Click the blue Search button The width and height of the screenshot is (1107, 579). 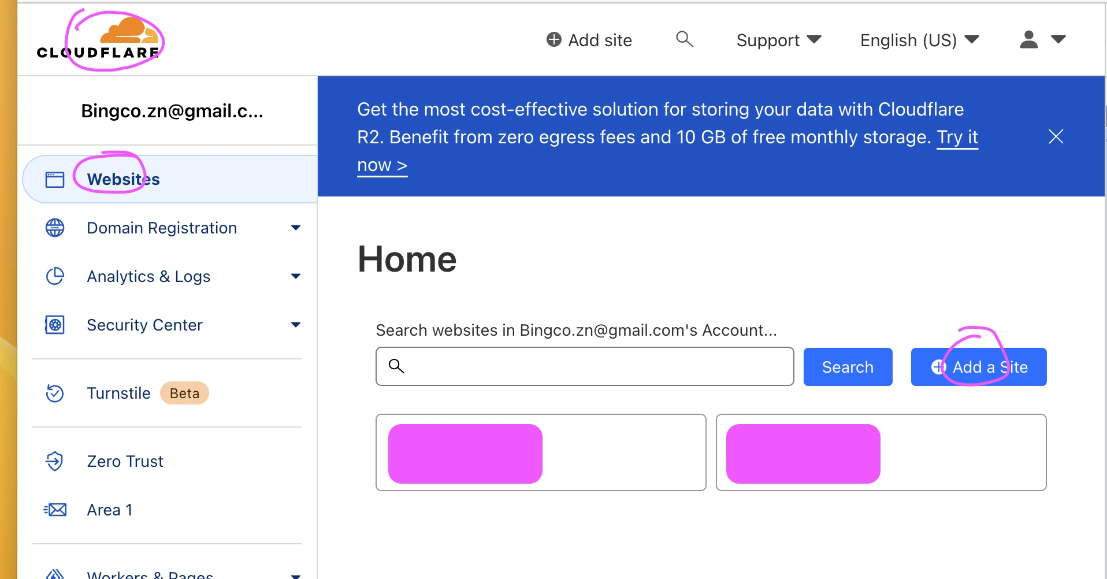tap(848, 367)
